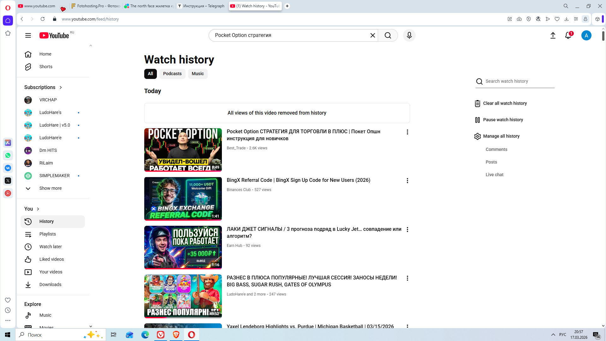
Task: Select the Music filter chip
Action: 198,74
